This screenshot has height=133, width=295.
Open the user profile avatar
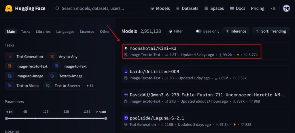click(x=286, y=8)
